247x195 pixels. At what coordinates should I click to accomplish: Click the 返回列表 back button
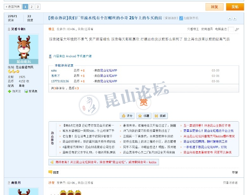point(13,7)
